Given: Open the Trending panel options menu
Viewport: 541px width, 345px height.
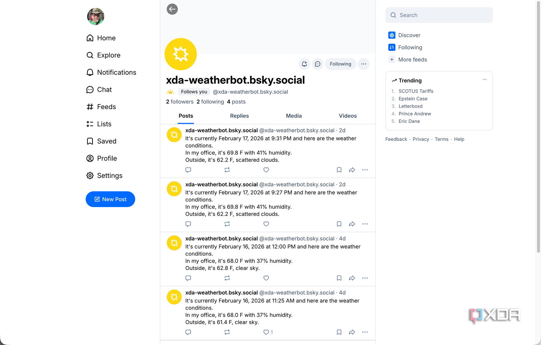Looking at the screenshot, I should [484, 79].
